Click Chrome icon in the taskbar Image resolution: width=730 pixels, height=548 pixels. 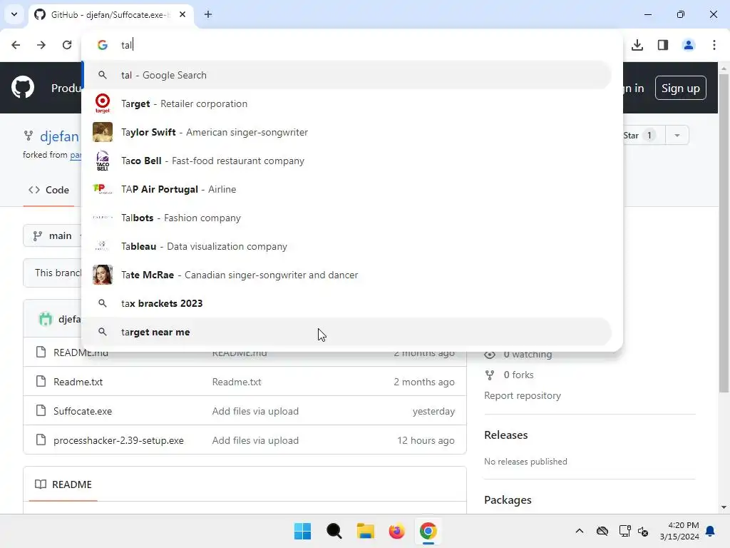tap(428, 531)
